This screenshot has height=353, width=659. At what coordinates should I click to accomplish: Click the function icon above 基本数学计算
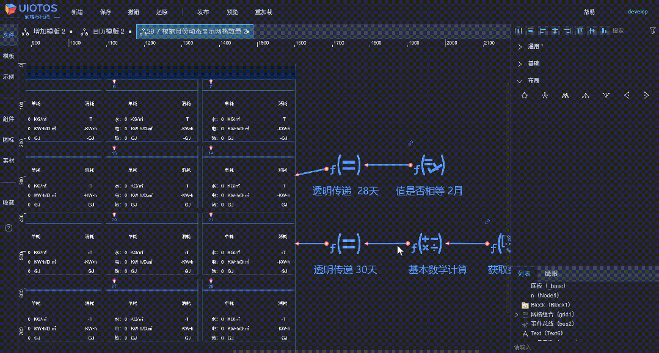(426, 244)
